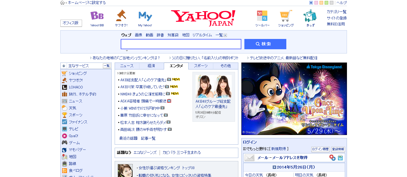Open the ショッピング cart icon in header

point(286,16)
